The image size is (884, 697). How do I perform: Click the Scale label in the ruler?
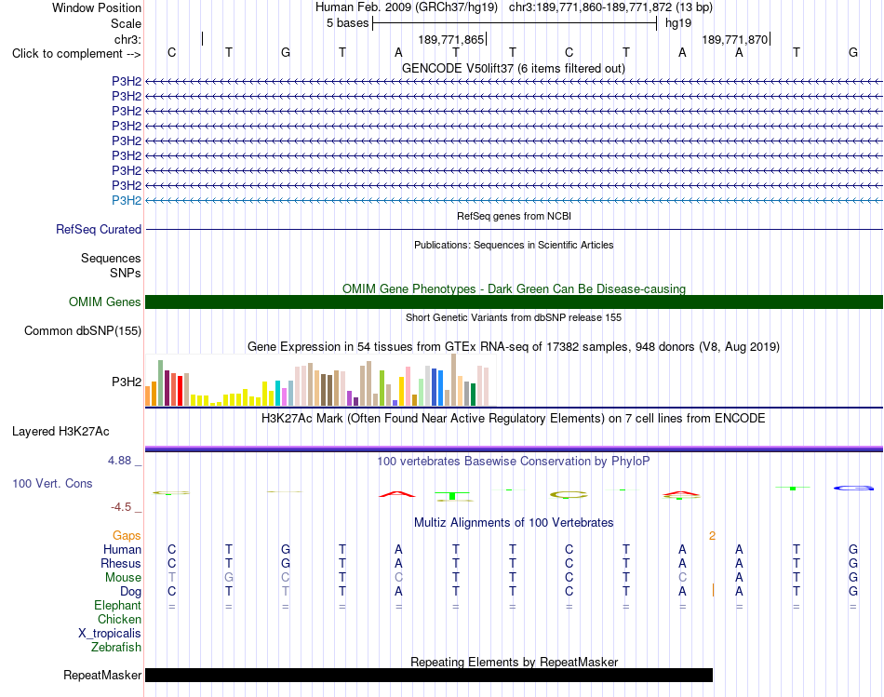(x=126, y=23)
